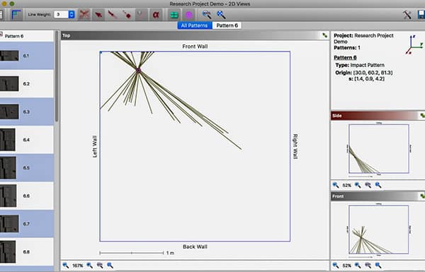Click the red alpha symbol icon
The image size is (425, 272).
156,14
